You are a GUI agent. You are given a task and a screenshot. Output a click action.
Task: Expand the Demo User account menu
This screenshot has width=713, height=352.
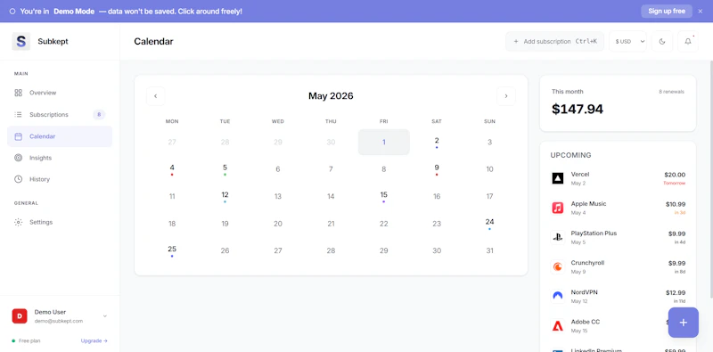point(105,316)
